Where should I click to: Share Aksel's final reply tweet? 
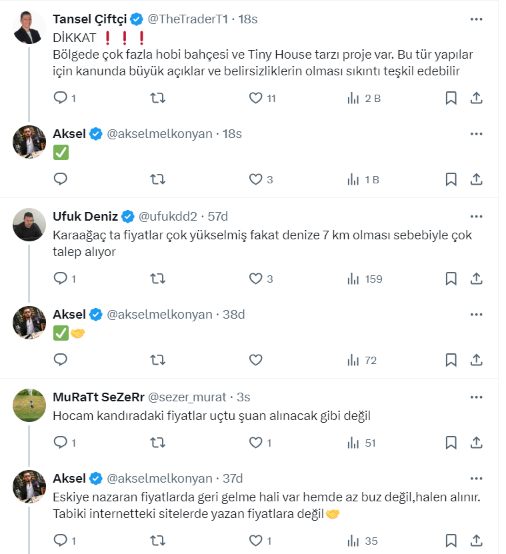pyautogui.click(x=476, y=541)
